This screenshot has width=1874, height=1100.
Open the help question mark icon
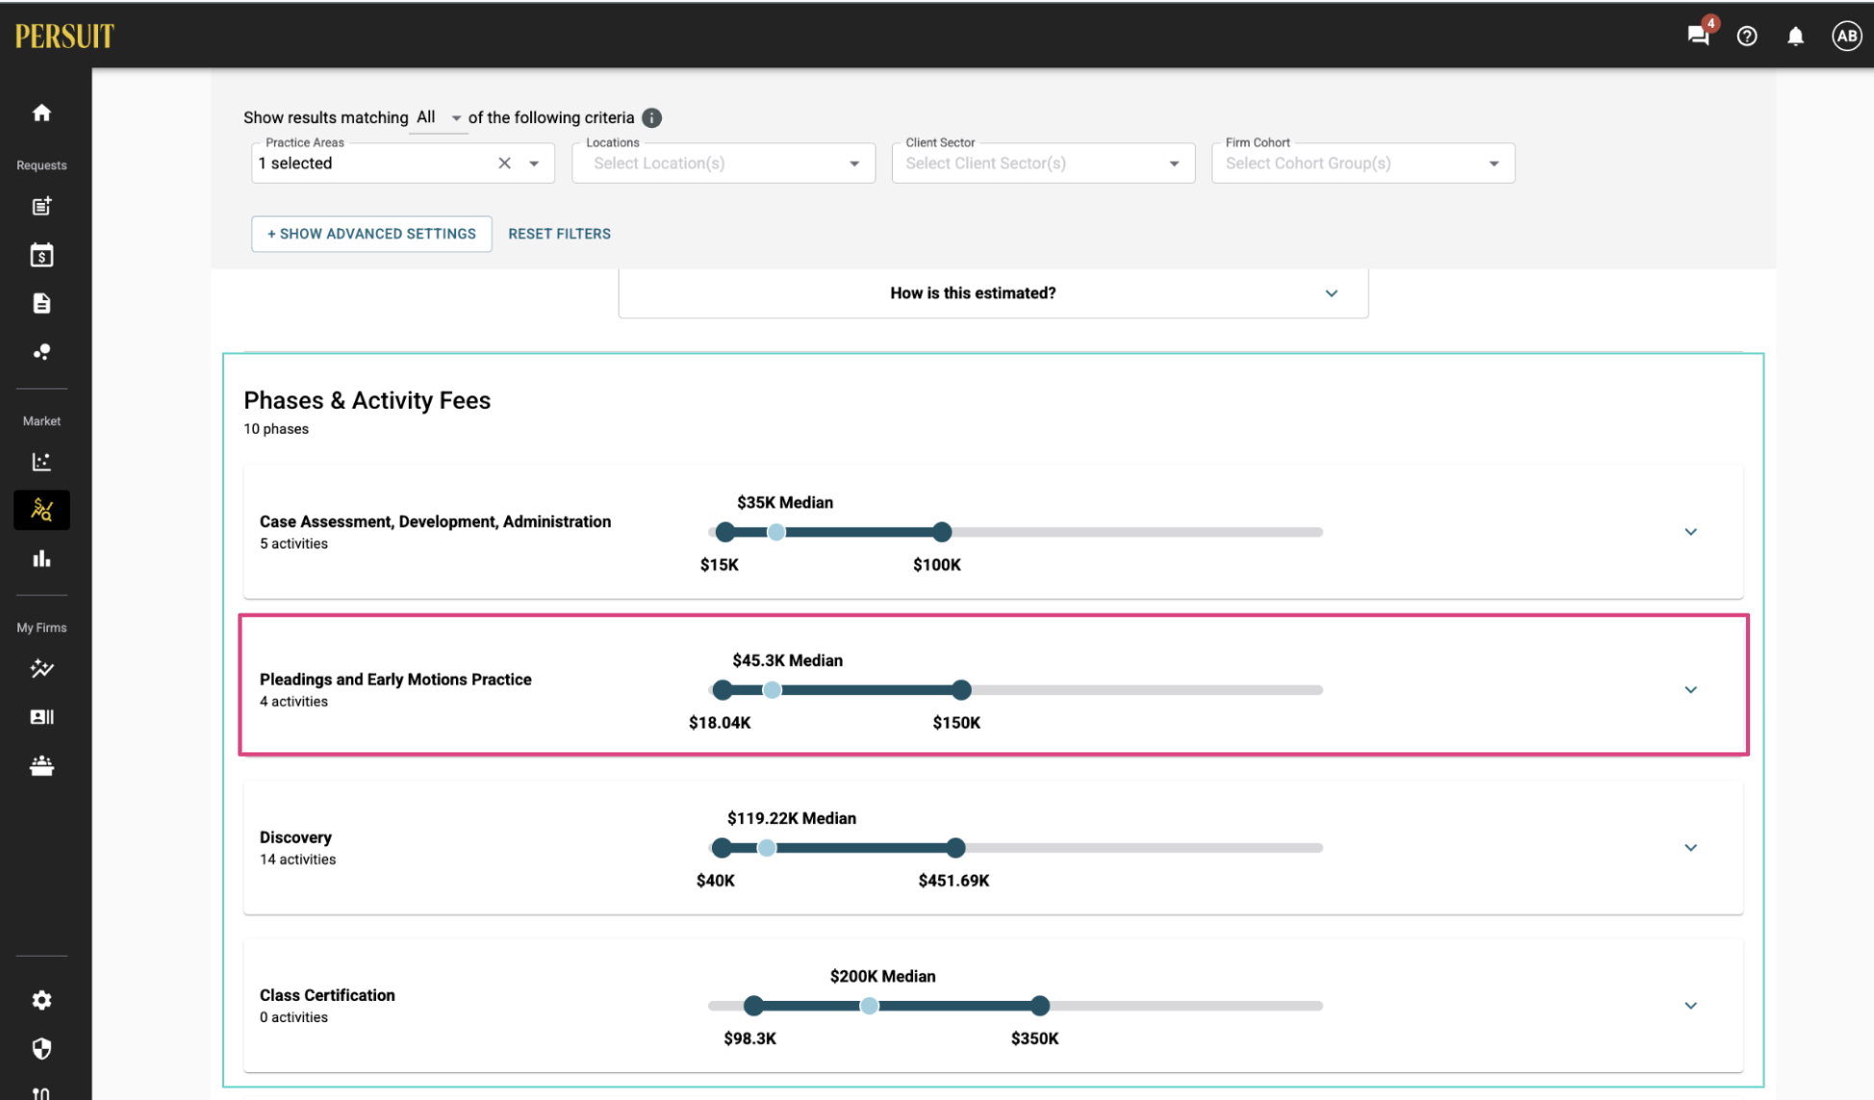(x=1747, y=37)
